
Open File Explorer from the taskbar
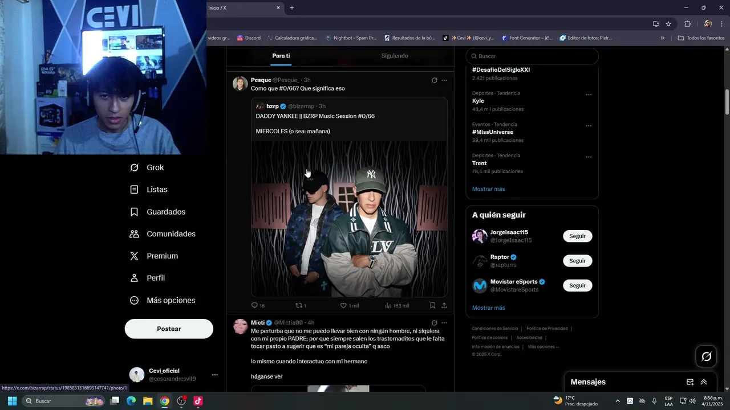point(148,401)
